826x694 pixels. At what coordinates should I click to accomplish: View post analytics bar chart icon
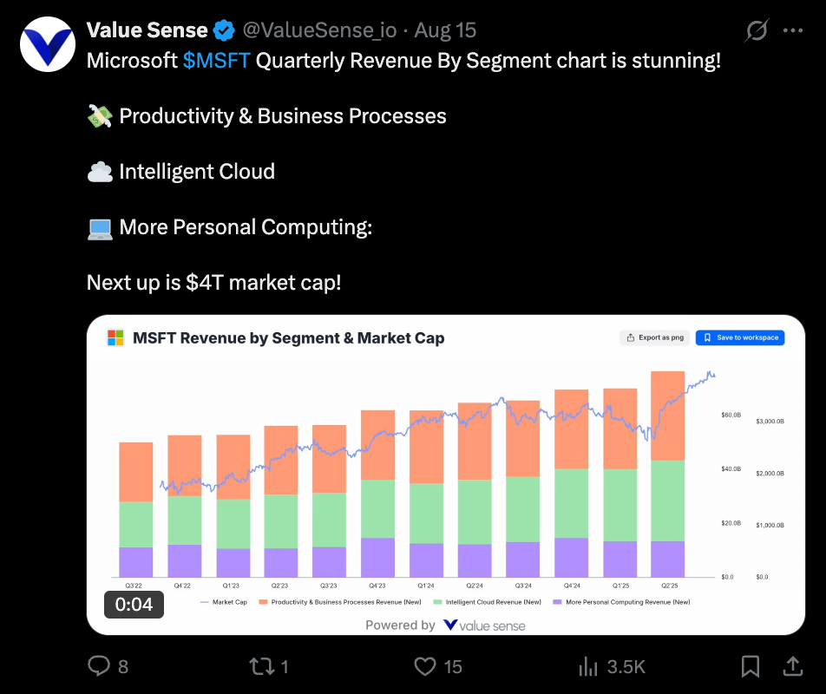pyautogui.click(x=588, y=666)
